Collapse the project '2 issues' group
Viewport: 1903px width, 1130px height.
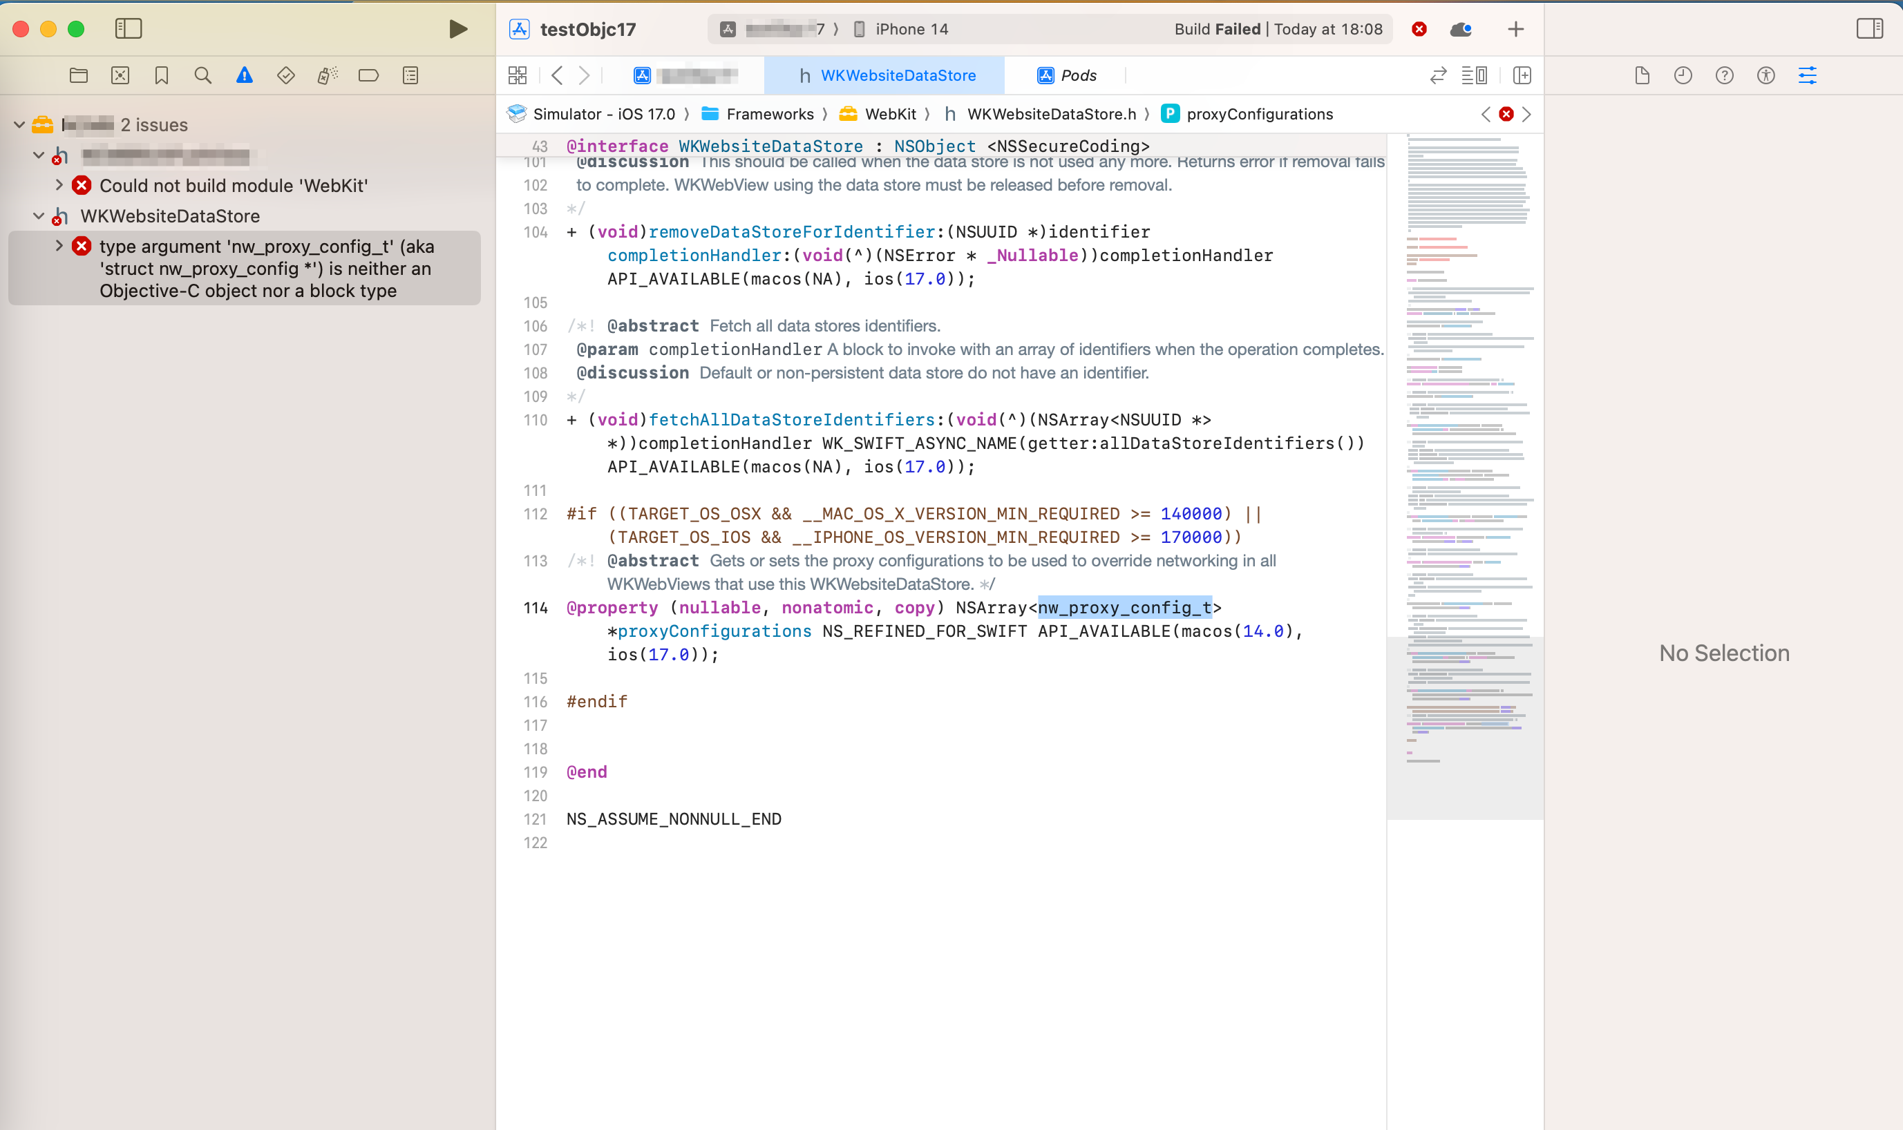point(20,124)
